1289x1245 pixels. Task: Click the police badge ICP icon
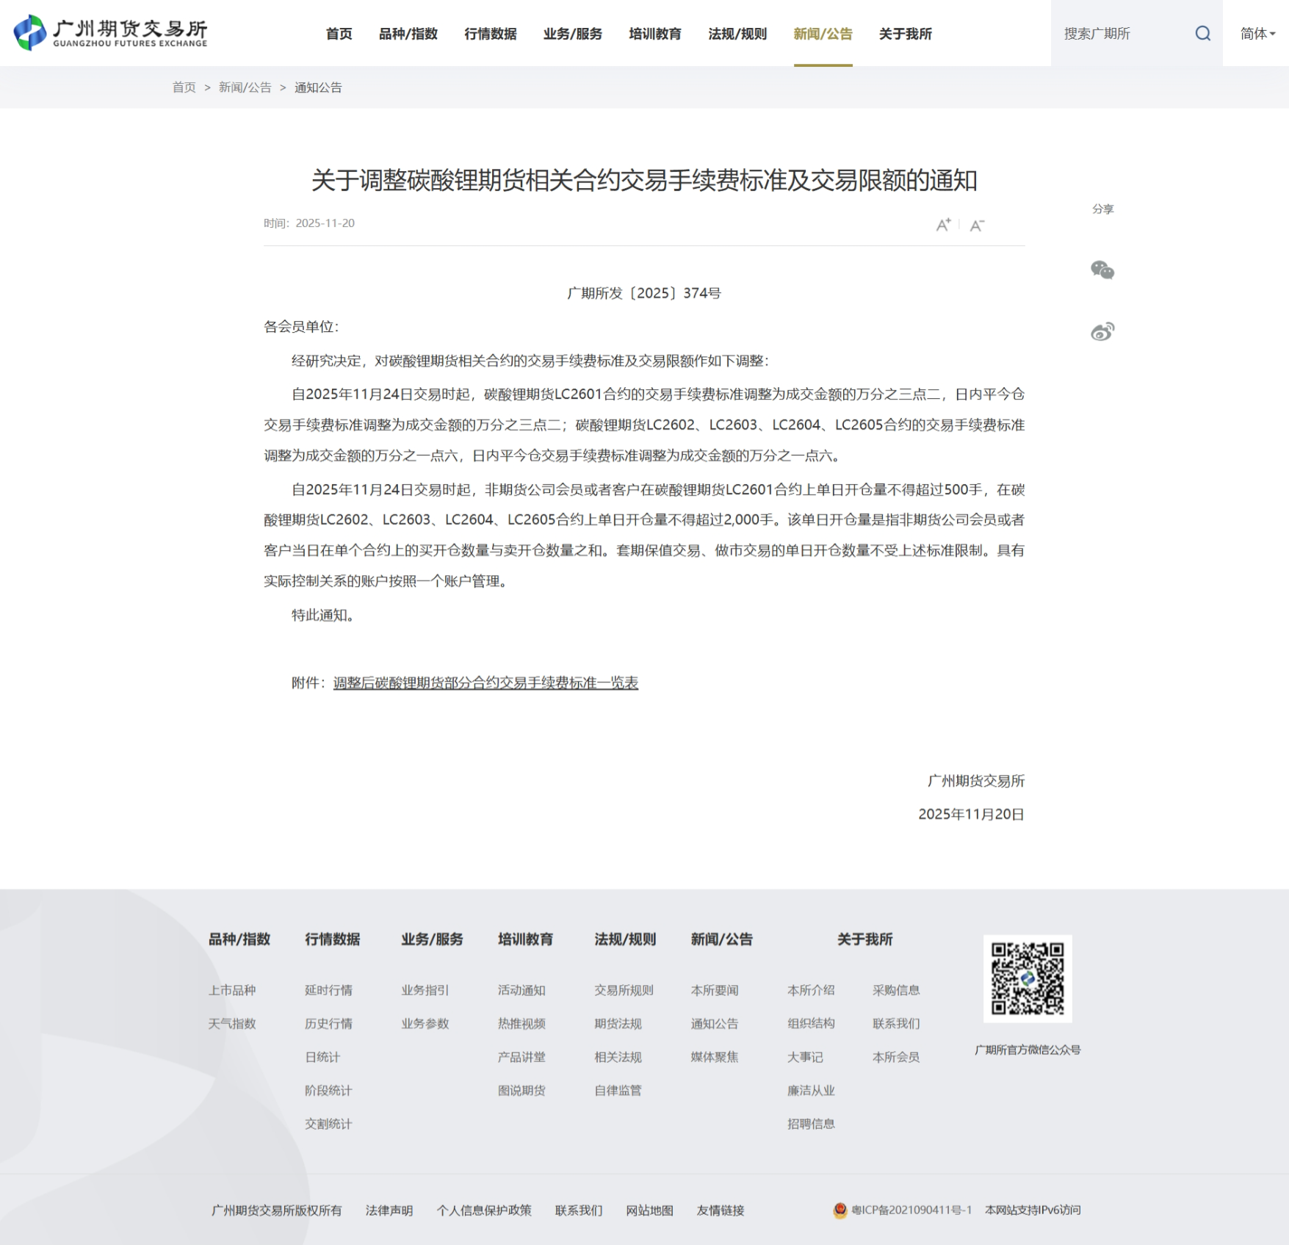[840, 1210]
